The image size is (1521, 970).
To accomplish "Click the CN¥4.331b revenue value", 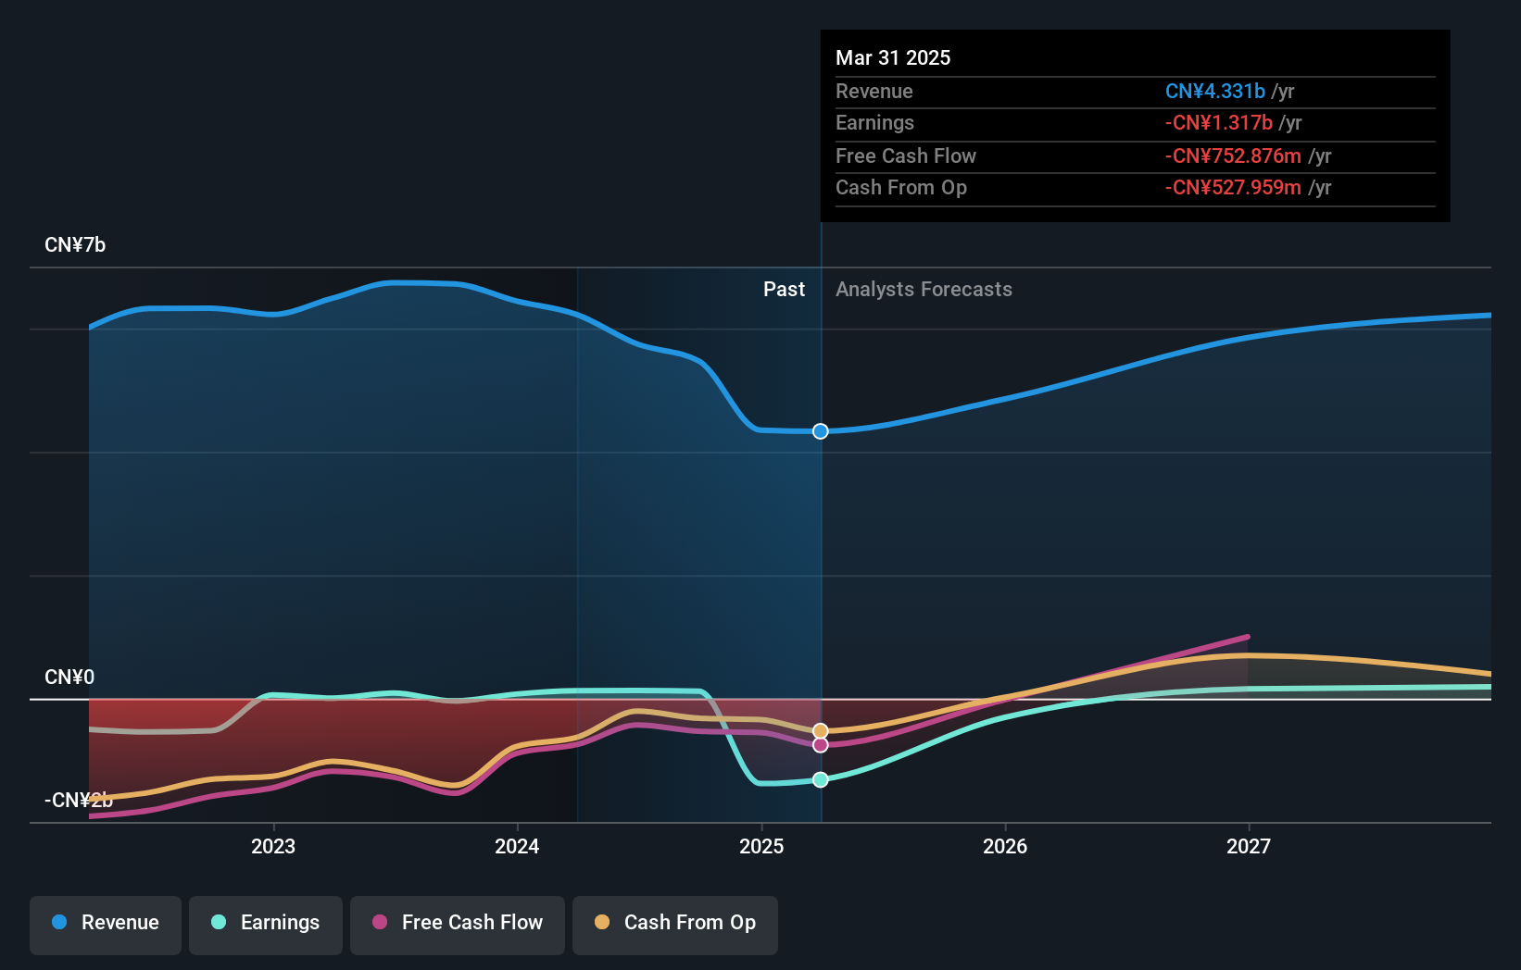I will 1215,92.
